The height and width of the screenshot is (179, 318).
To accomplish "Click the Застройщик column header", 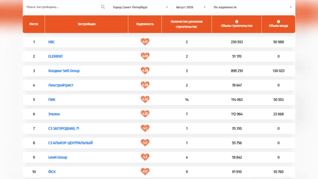I will [87, 24].
